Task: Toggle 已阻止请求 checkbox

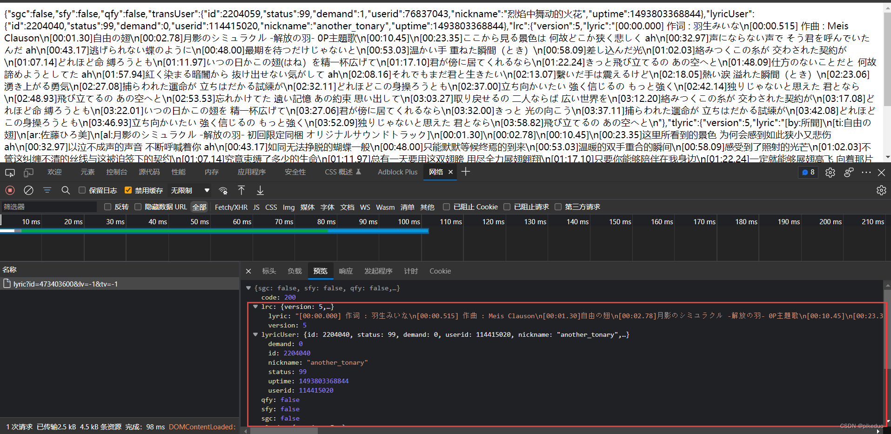Action: [x=507, y=207]
